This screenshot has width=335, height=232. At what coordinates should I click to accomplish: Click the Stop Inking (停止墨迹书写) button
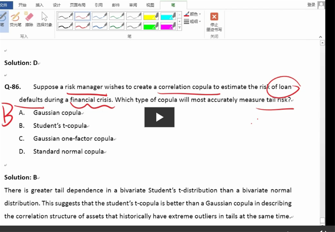coord(214,22)
